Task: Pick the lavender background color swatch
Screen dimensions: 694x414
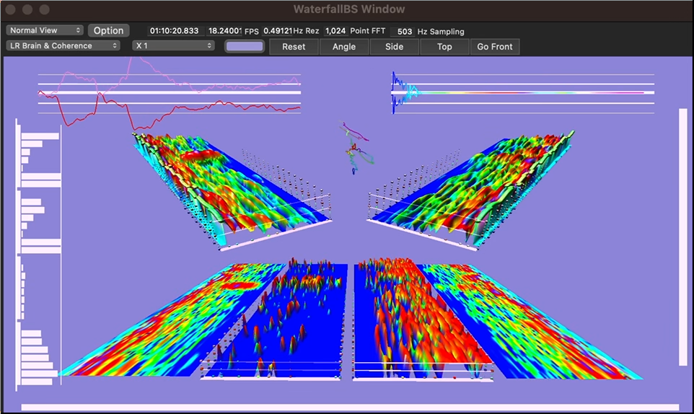Action: 245,46
